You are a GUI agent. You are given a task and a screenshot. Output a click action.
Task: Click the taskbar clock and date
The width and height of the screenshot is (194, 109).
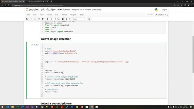(x=185, y=107)
